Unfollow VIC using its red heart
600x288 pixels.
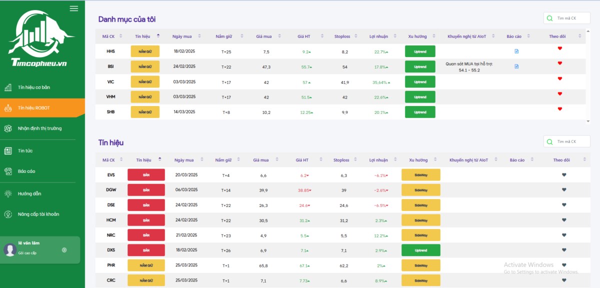pyautogui.click(x=560, y=78)
